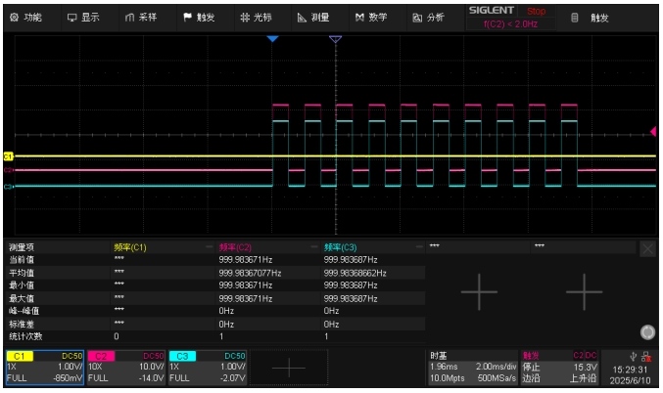
Task: Click the 频率(C1) measurement column header
Action: 131,247
